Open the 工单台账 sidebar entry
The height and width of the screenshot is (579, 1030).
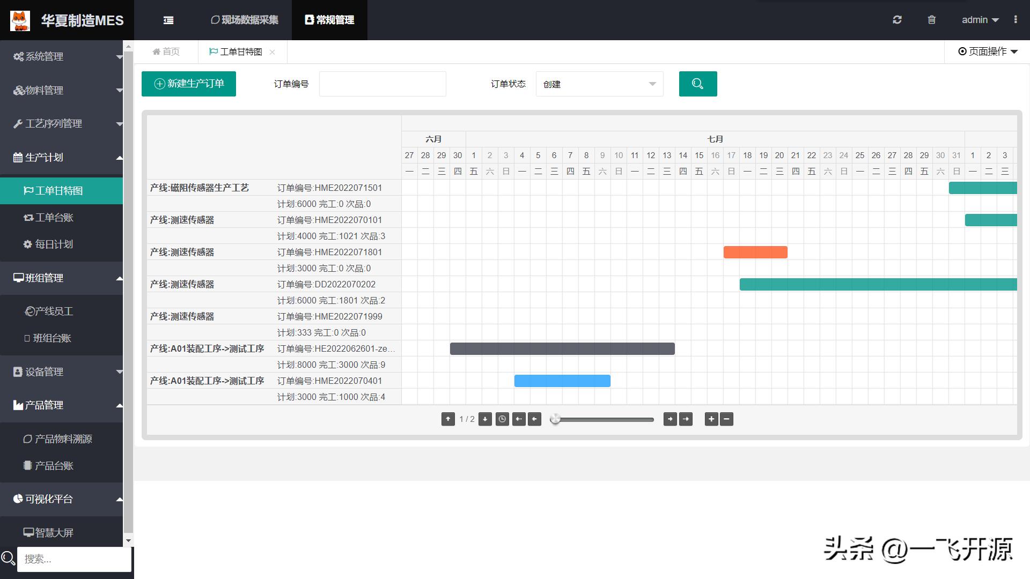pyautogui.click(x=57, y=217)
